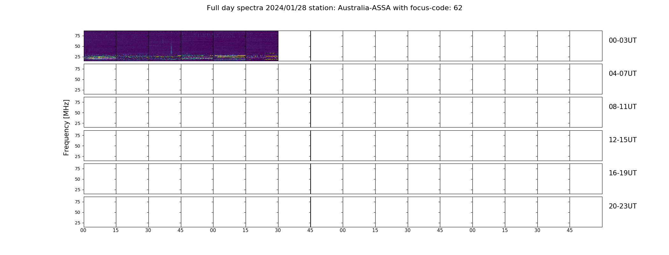Click the spectrogram segment between 00:45 and 01:00
The height and width of the screenshot is (255, 669).
(x=197, y=46)
